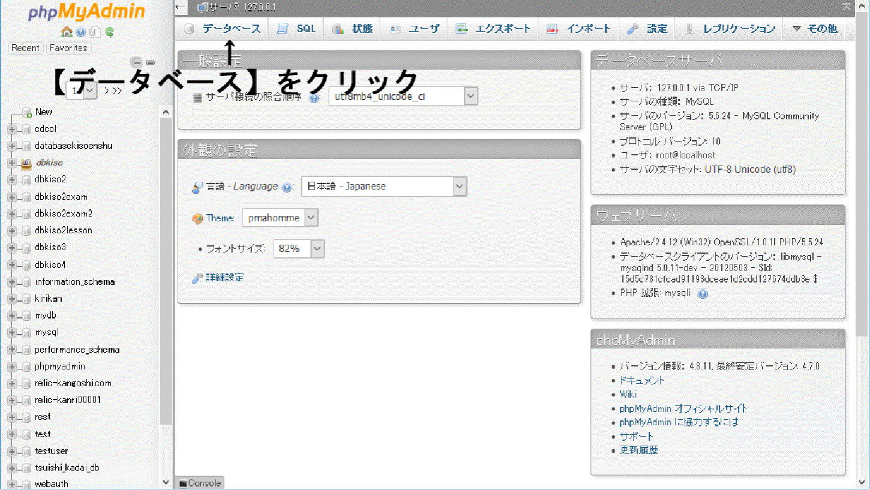This screenshot has width=870, height=490.
Task: Open the エクスポート tab
Action: click(x=494, y=29)
